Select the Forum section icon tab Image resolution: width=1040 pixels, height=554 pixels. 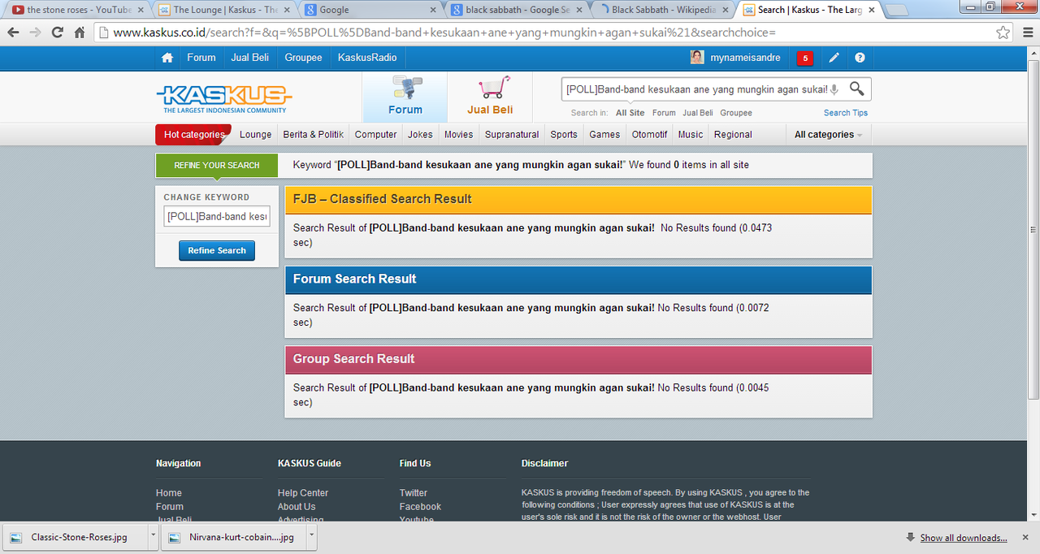[405, 97]
